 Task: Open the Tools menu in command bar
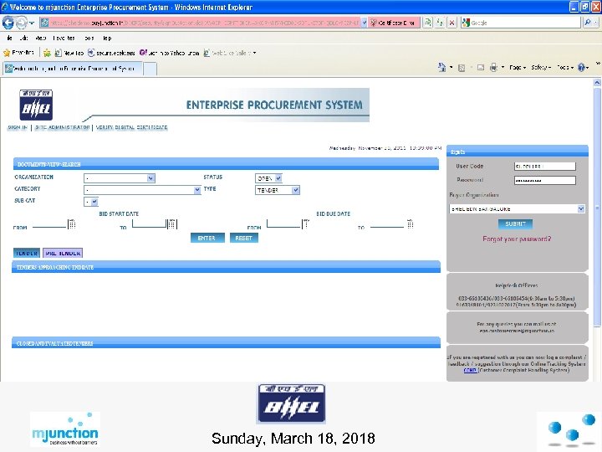[x=564, y=68]
